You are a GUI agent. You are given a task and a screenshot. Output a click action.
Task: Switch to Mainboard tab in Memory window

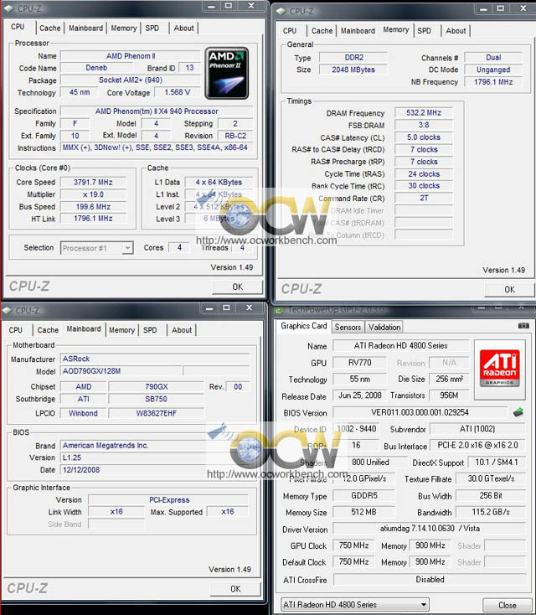(358, 31)
